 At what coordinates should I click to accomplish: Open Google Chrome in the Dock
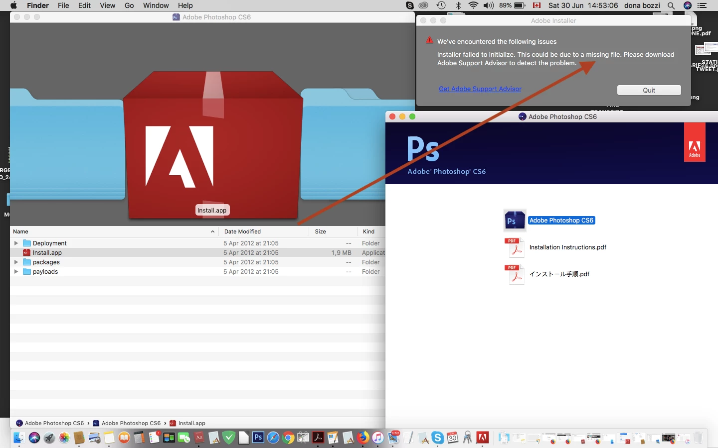tap(288, 438)
